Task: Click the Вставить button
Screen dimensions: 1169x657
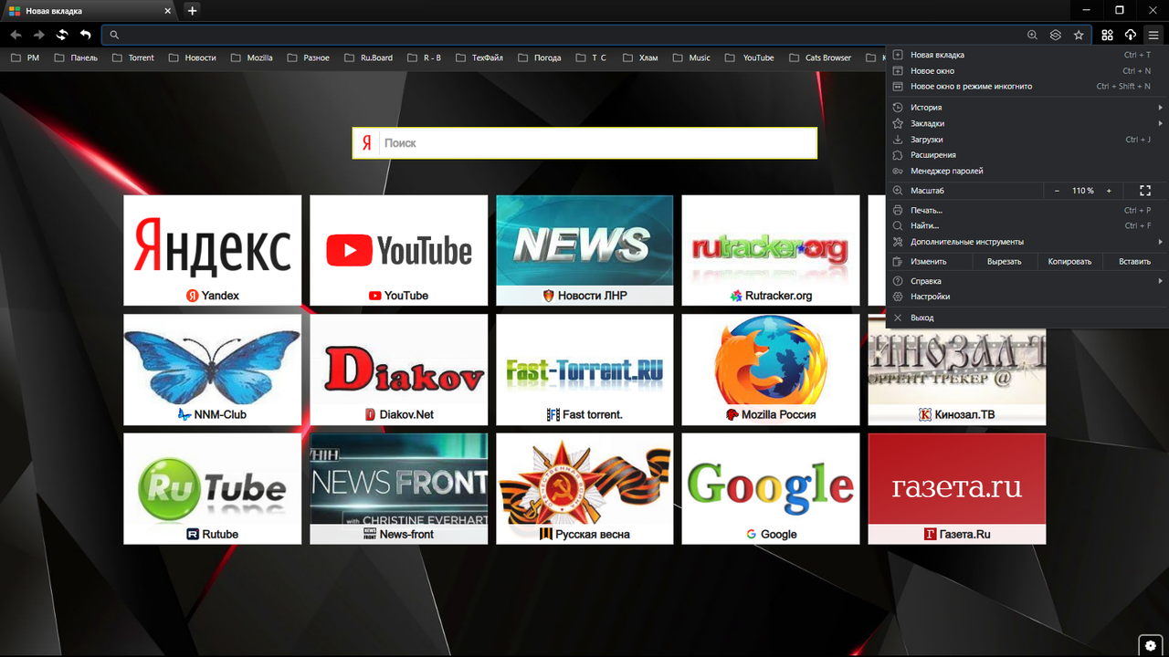Action: point(1135,261)
